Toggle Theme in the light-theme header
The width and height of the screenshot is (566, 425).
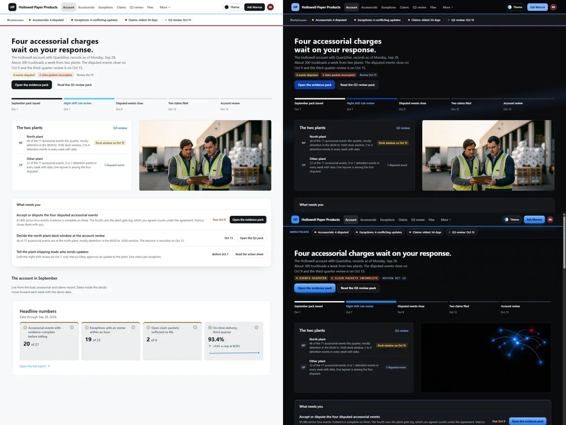coord(232,7)
